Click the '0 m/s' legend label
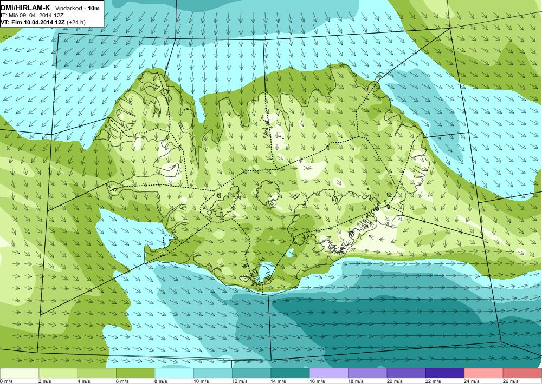The height and width of the screenshot is (384, 542). [7, 381]
